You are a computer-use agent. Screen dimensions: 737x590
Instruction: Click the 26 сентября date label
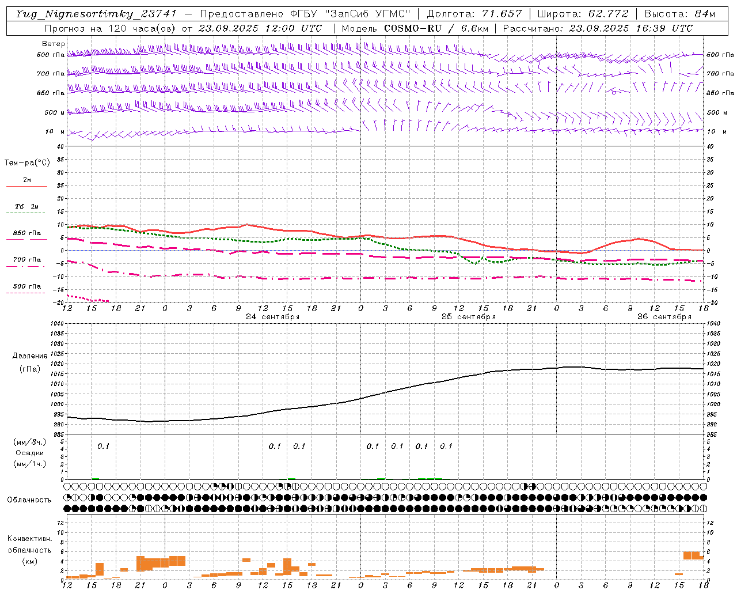click(664, 317)
